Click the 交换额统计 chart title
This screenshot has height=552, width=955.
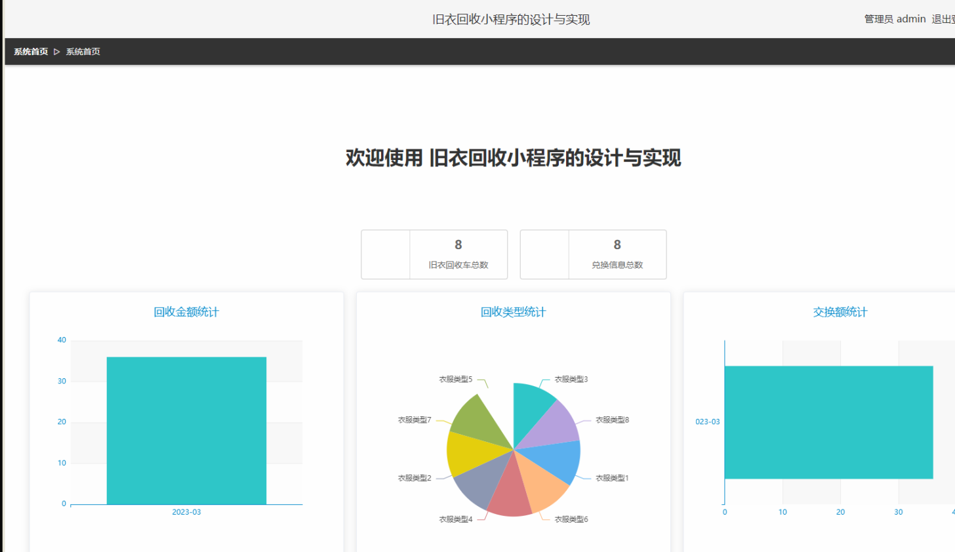[x=840, y=312]
